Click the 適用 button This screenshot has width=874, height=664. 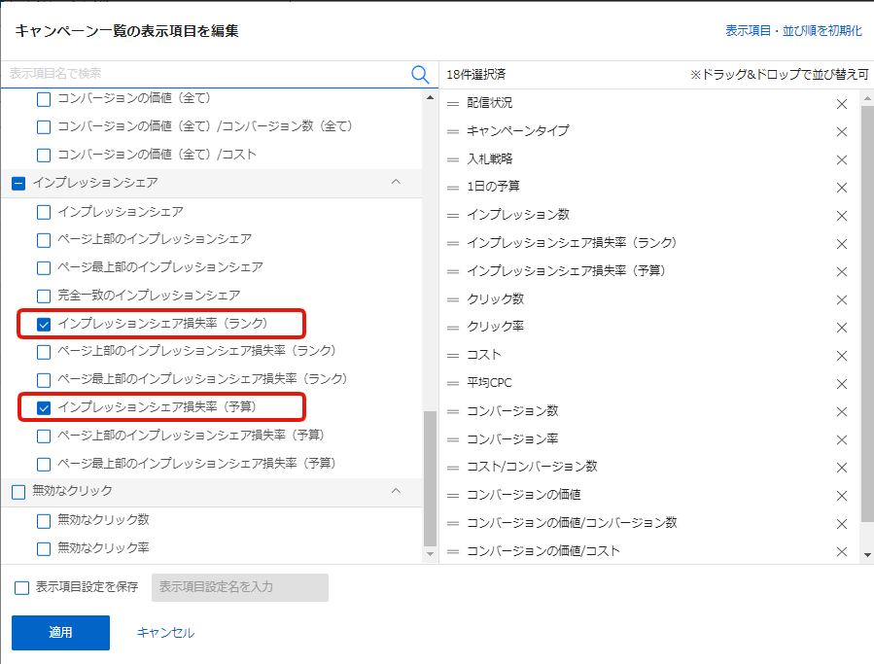click(60, 632)
